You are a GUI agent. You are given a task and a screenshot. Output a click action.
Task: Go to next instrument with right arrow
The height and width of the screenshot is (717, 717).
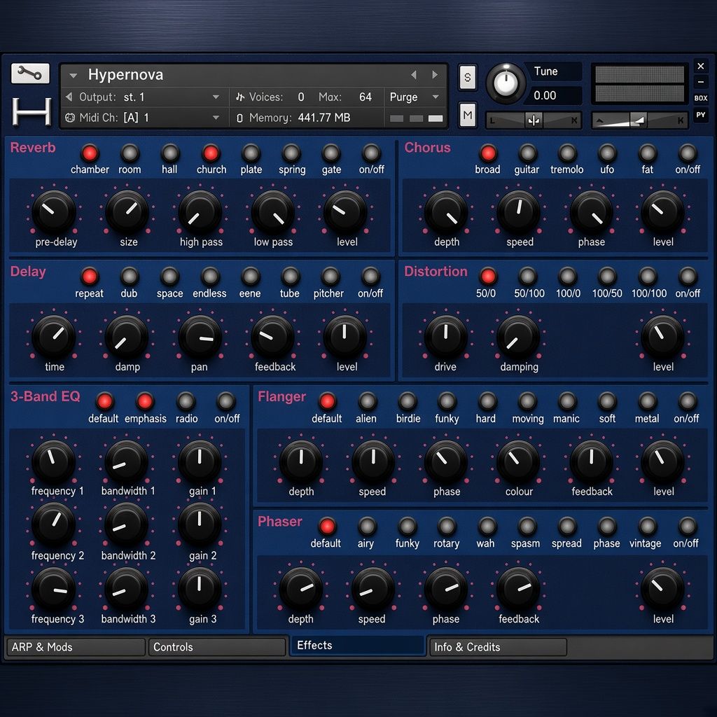pyautogui.click(x=435, y=74)
